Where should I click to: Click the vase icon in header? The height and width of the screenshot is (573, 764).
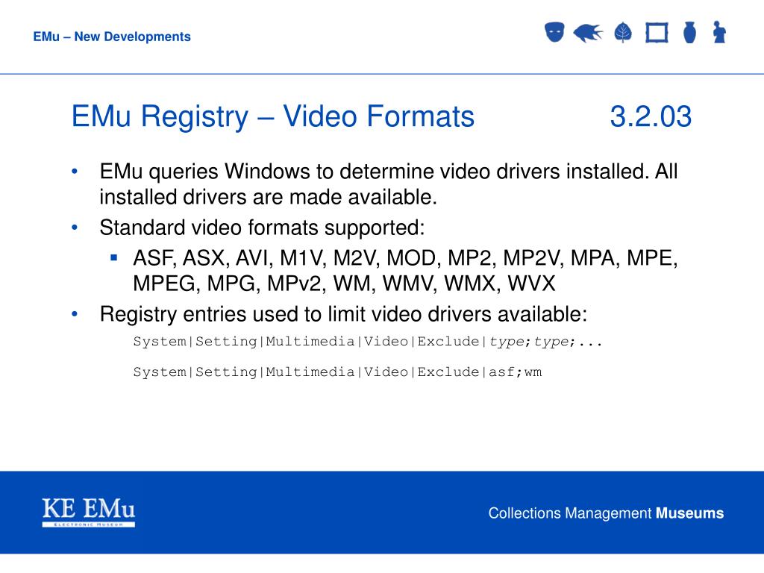pos(689,33)
